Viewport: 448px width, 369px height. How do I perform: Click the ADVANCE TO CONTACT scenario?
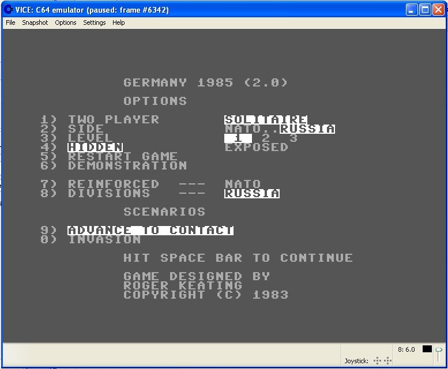[x=150, y=230]
